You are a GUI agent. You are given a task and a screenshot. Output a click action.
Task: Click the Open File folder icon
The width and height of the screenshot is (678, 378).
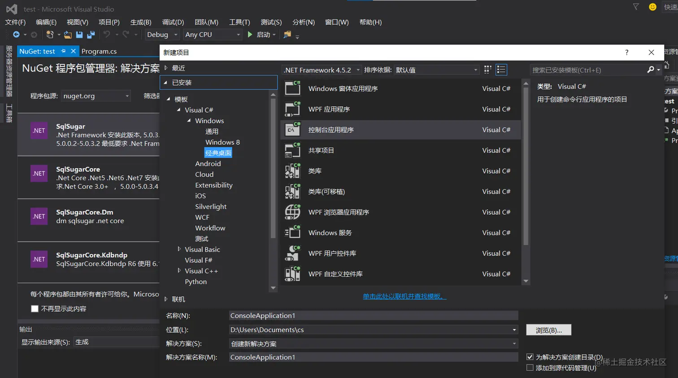point(68,35)
